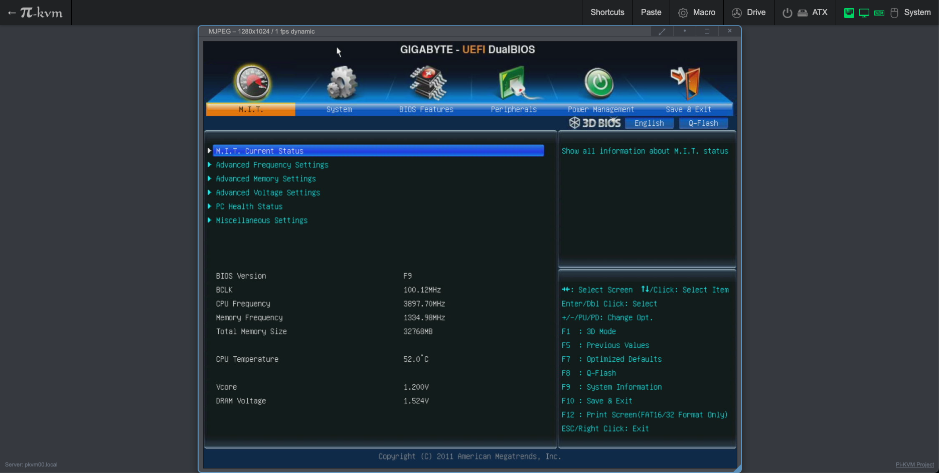939x473 pixels.
Task: Switch to the Save & Exit tab
Action: tap(688, 109)
